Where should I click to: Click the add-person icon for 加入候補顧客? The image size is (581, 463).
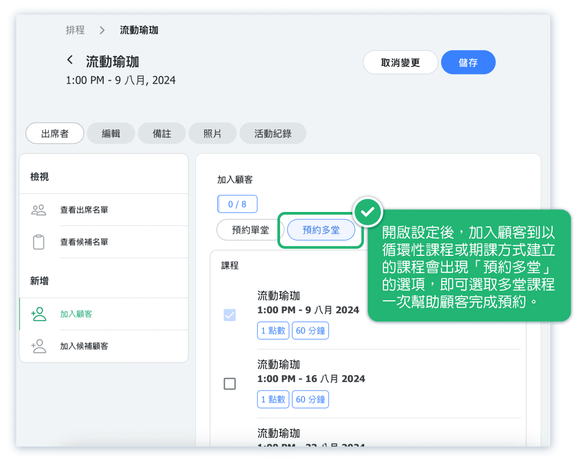coord(39,346)
